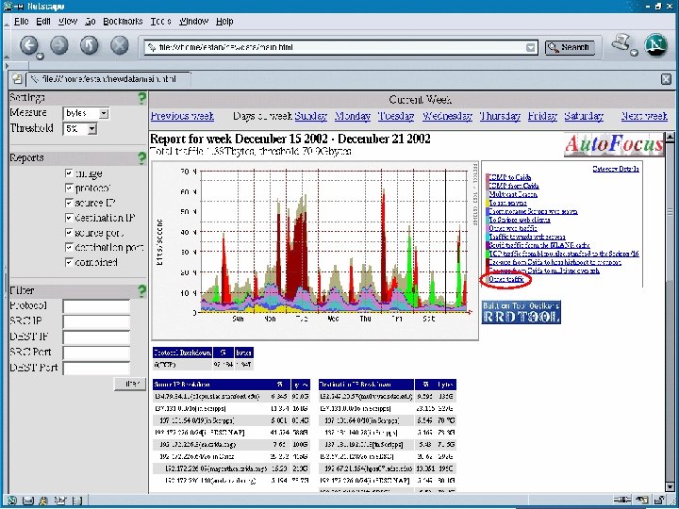
Task: Click the bright green TCP traffic legend swatch
Action: [488, 254]
